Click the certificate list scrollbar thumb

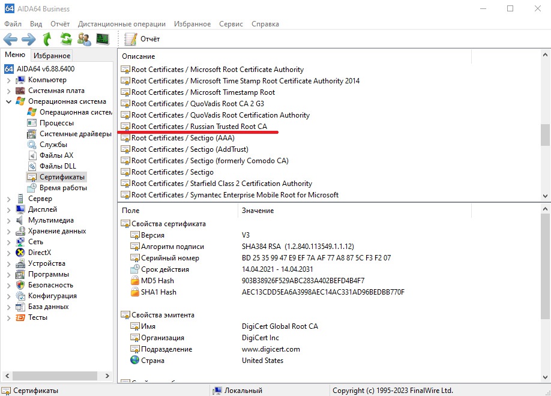point(545,134)
